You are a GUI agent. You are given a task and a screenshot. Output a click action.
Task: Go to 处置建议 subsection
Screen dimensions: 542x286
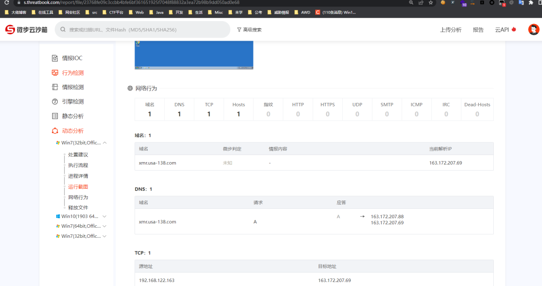(78, 155)
